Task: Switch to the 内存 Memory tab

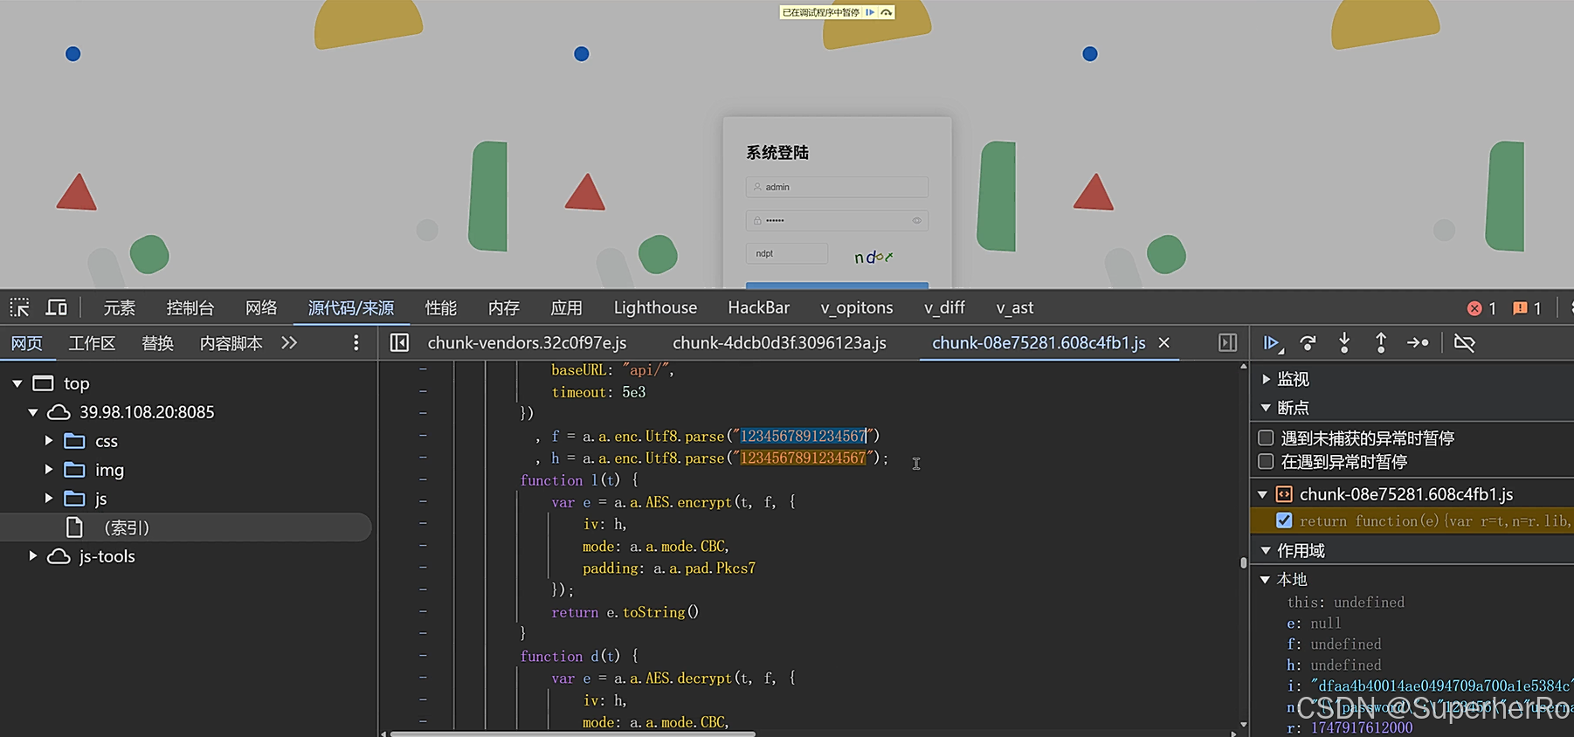Action: [503, 307]
